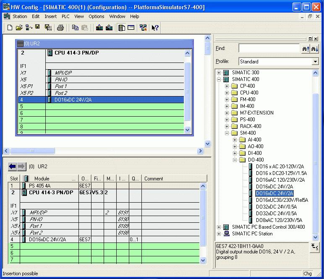Click the New station toolbar icon
The height and width of the screenshot is (279, 324).
click(x=10, y=27)
